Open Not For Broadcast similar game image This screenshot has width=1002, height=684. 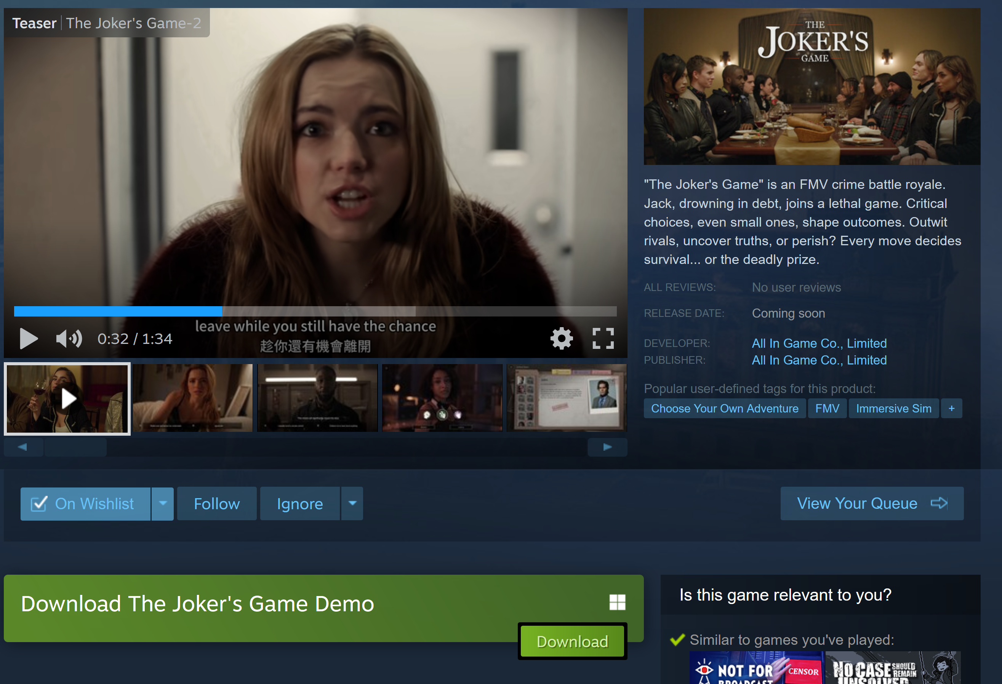757,668
